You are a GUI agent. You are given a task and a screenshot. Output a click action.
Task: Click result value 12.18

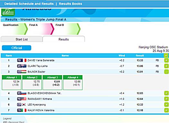(x=140, y=110)
